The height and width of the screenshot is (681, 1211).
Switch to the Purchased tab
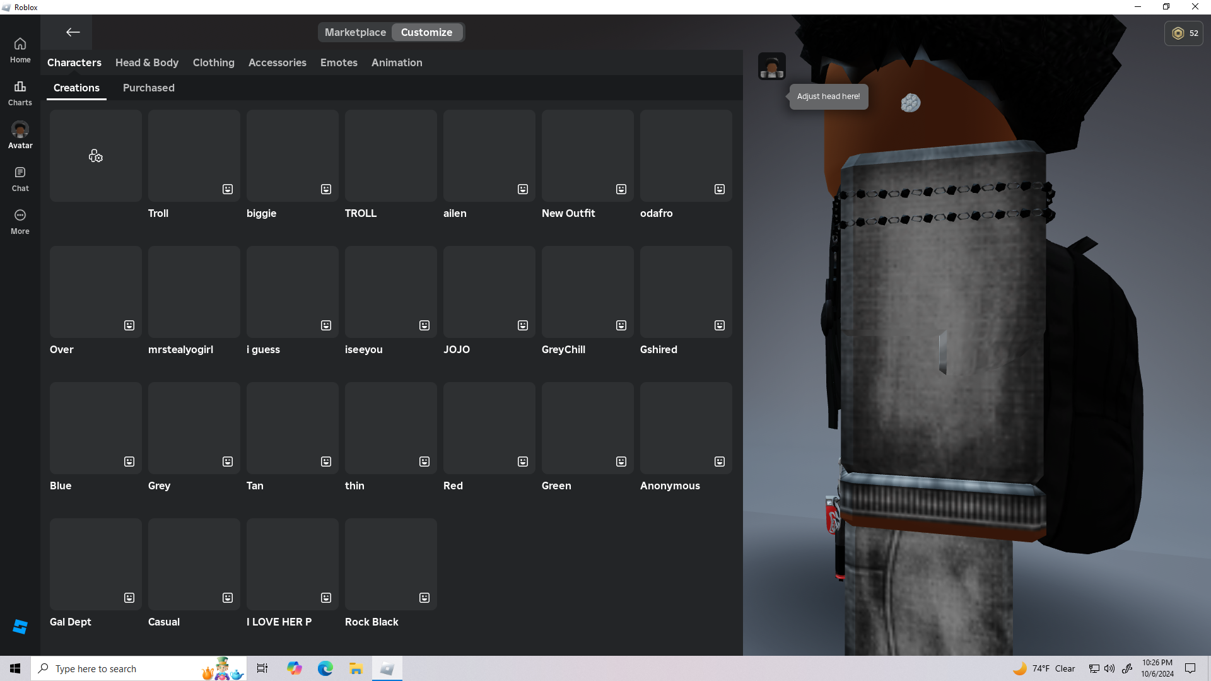coord(148,88)
